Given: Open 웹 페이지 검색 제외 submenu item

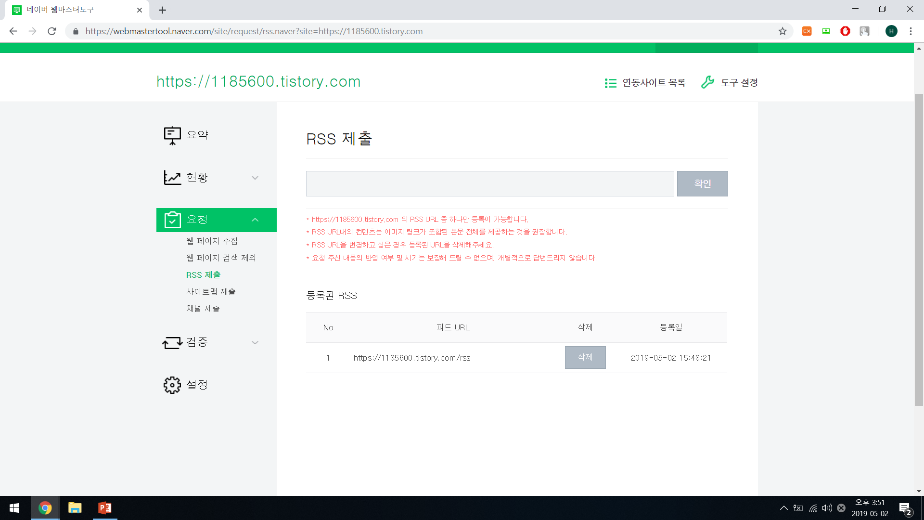Looking at the screenshot, I should tap(221, 258).
